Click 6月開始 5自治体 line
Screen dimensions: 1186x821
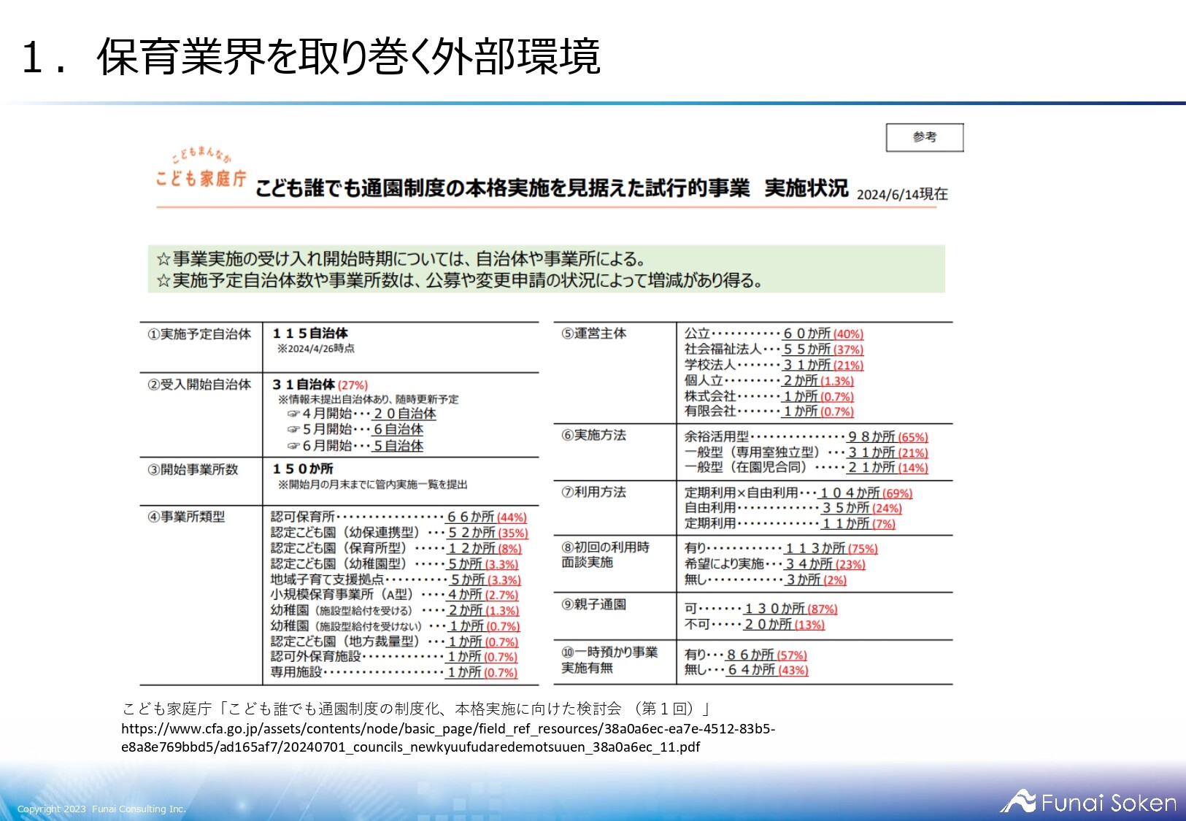click(355, 446)
